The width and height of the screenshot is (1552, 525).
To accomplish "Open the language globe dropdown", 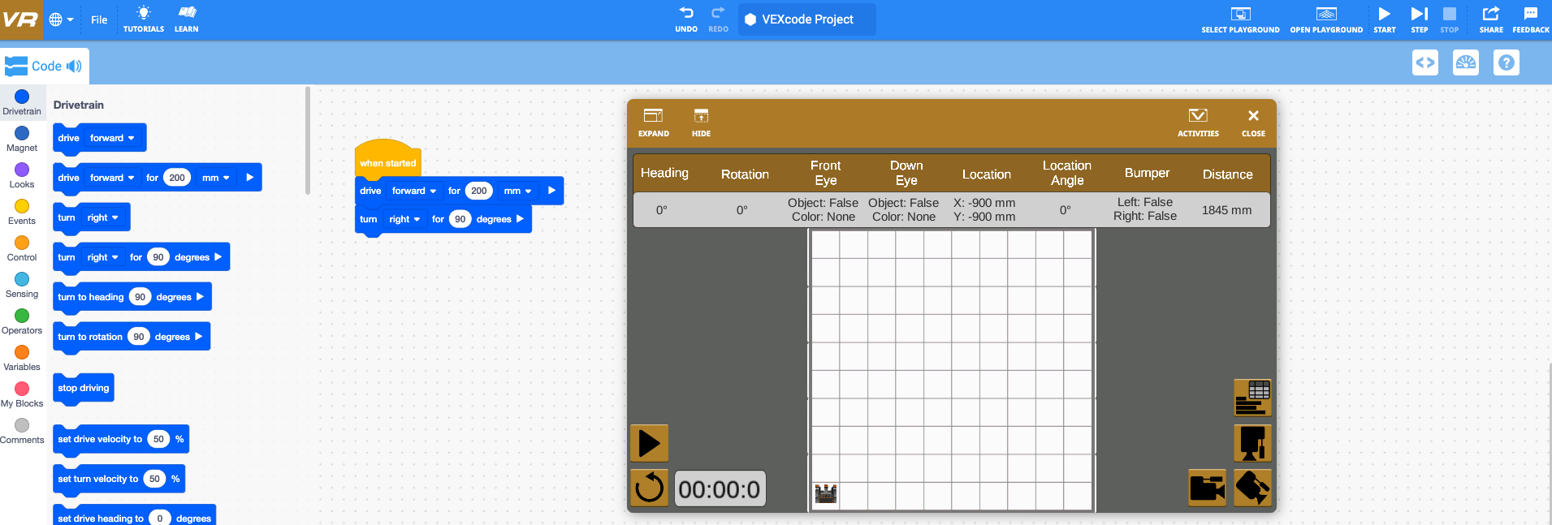I will [61, 19].
